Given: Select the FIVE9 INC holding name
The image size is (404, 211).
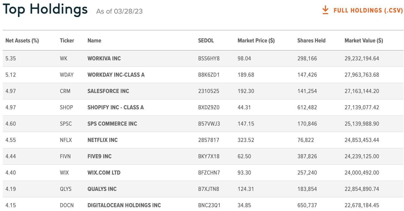Looking at the screenshot, I should (x=100, y=156).
